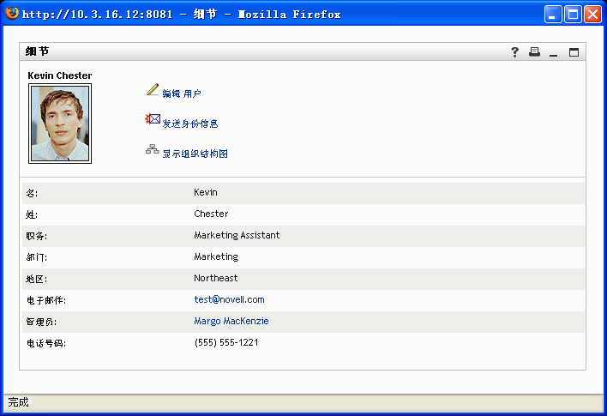Click the Kevin Chester name heading
This screenshot has width=607, height=416.
pyautogui.click(x=60, y=75)
